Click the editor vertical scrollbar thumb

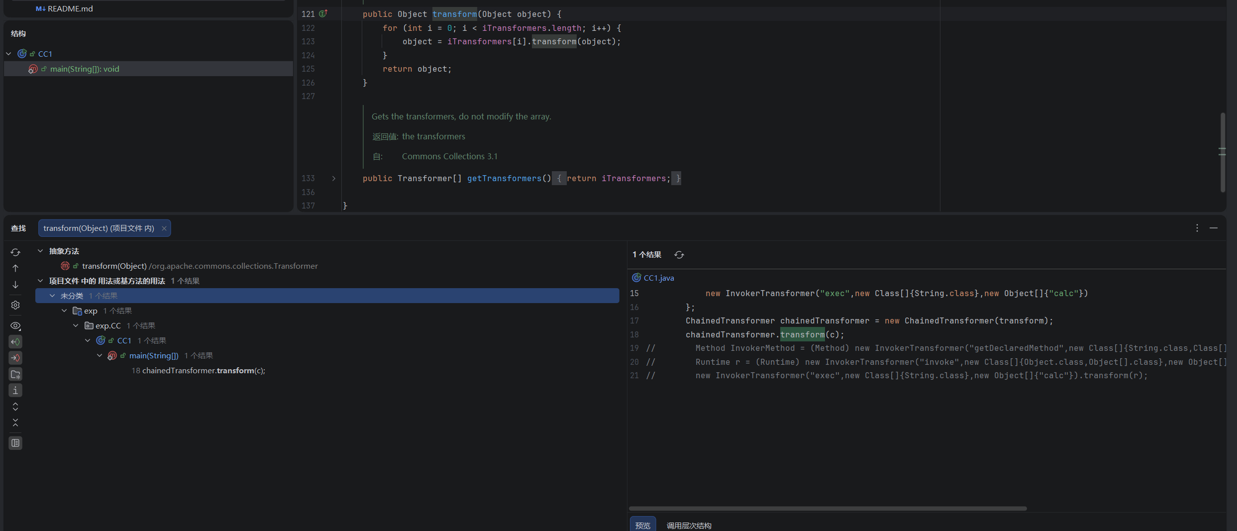1223,152
